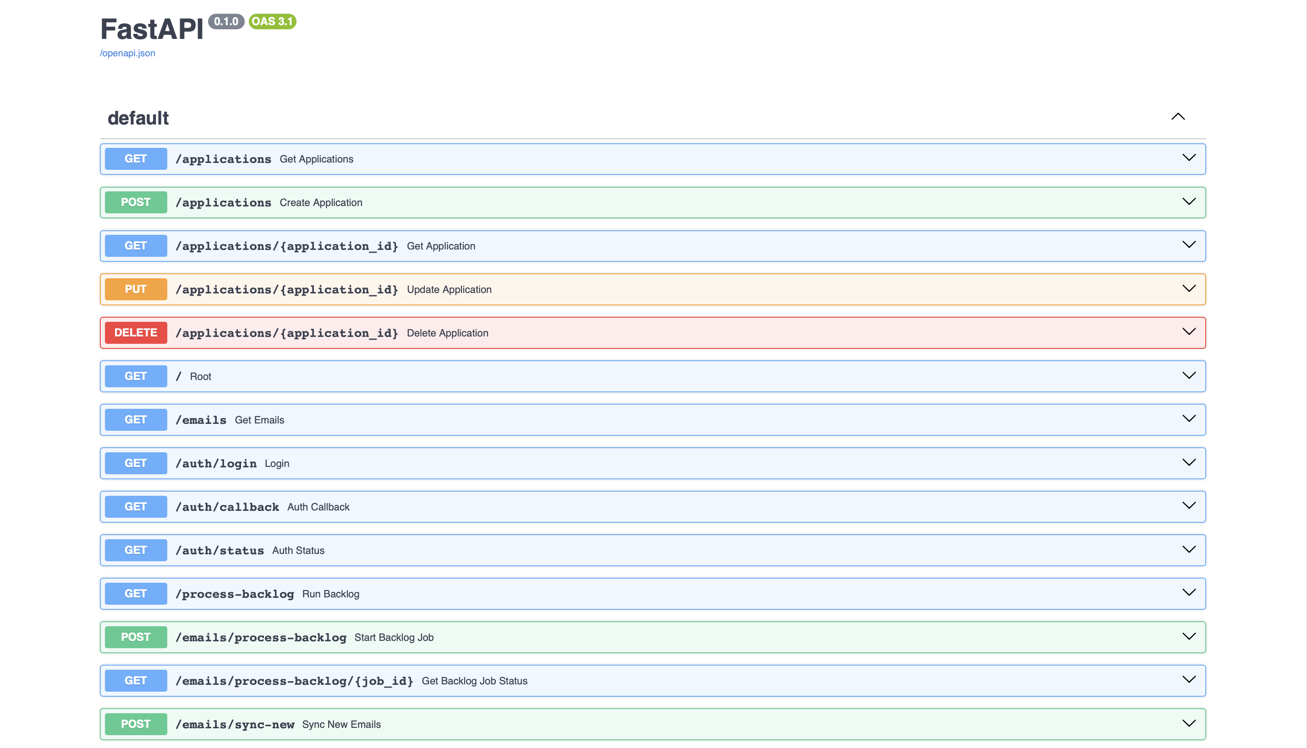Screen dimensions: 1307x748
Task: Click the 'Update Application' summary text
Action: click(449, 290)
